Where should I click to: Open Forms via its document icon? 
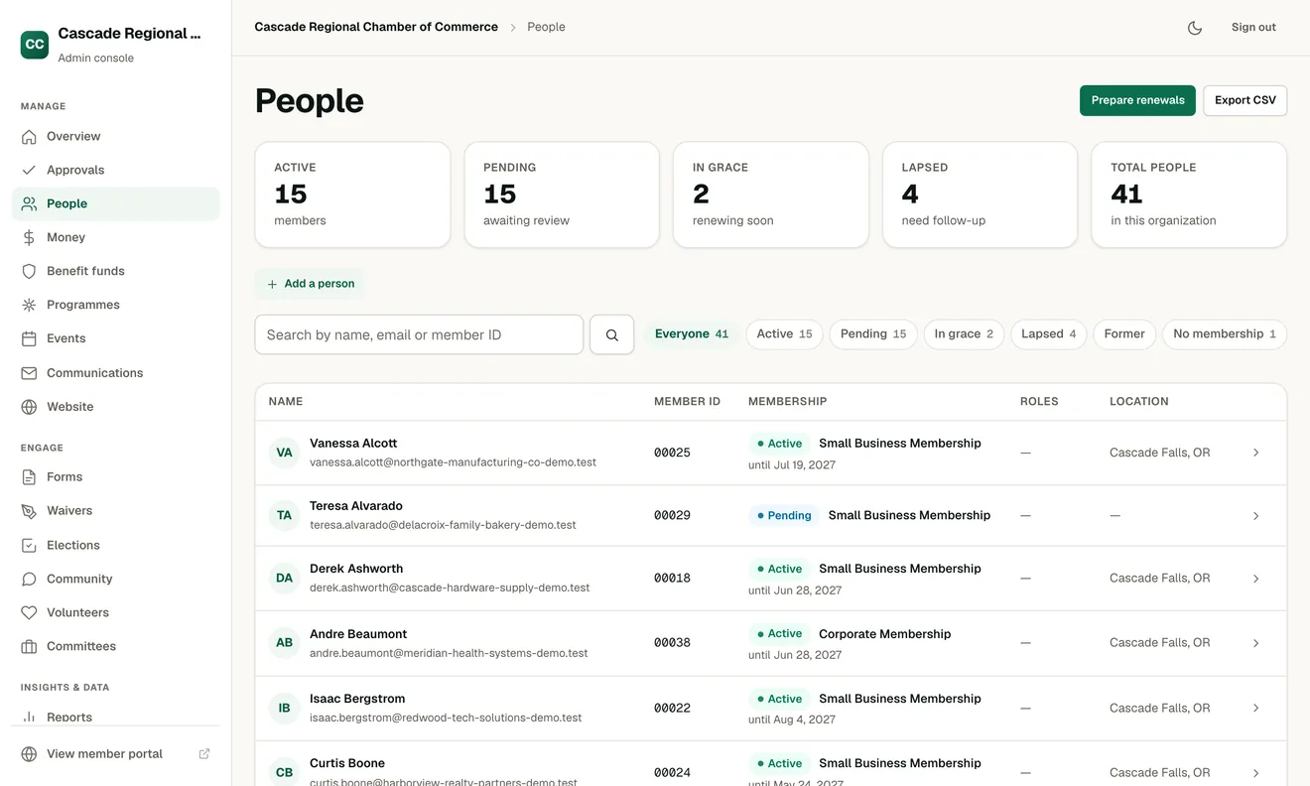[29, 477]
